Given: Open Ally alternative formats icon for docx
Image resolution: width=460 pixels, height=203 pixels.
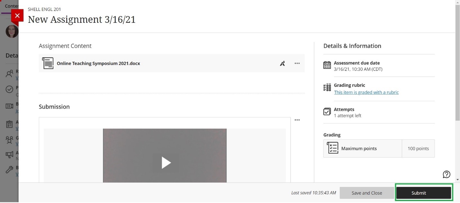Looking at the screenshot, I should (x=282, y=64).
